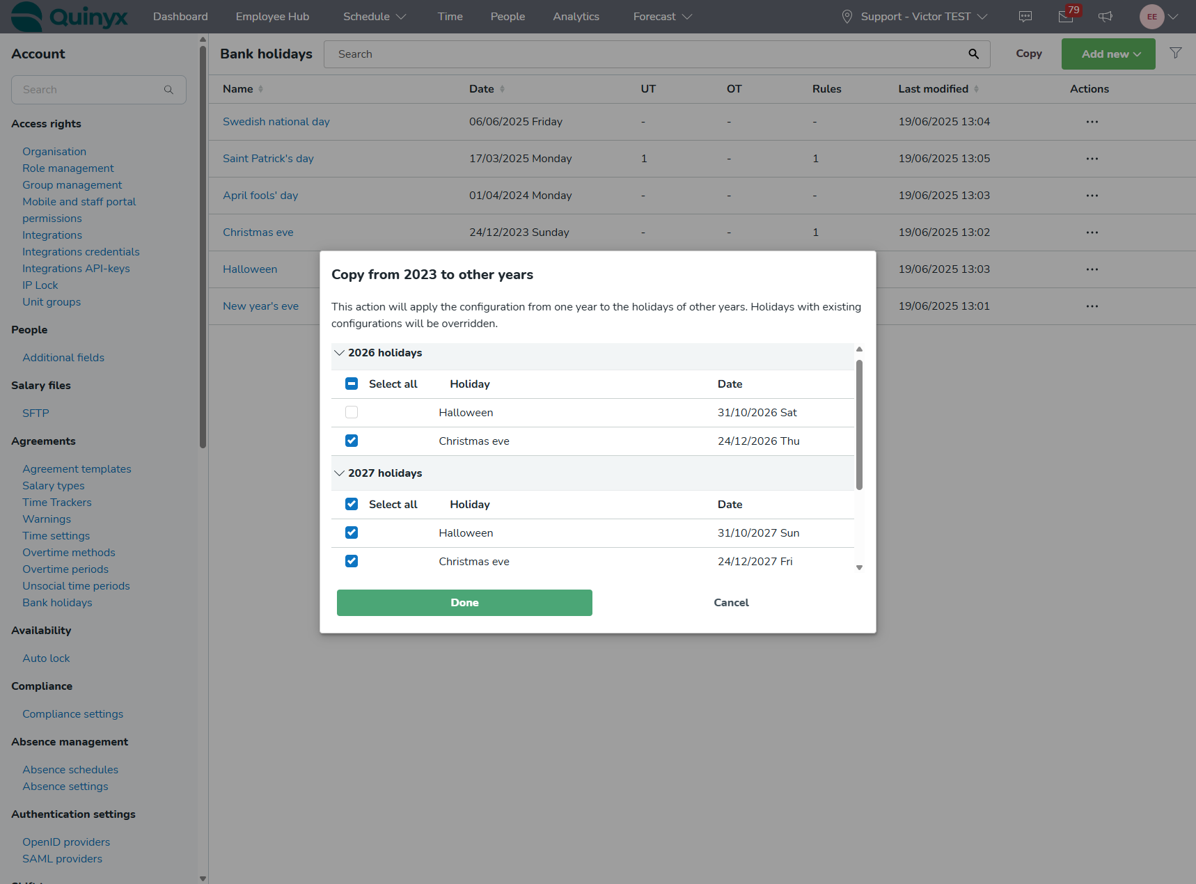Viewport: 1196px width, 884px height.
Task: Open the mail inbox with 79 badge
Action: [1066, 17]
